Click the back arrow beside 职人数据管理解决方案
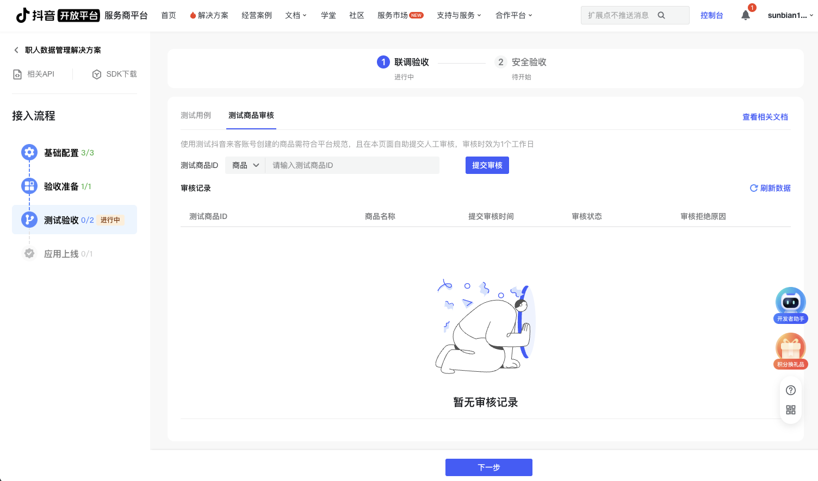Viewport: 818px width, 481px height. [16, 50]
